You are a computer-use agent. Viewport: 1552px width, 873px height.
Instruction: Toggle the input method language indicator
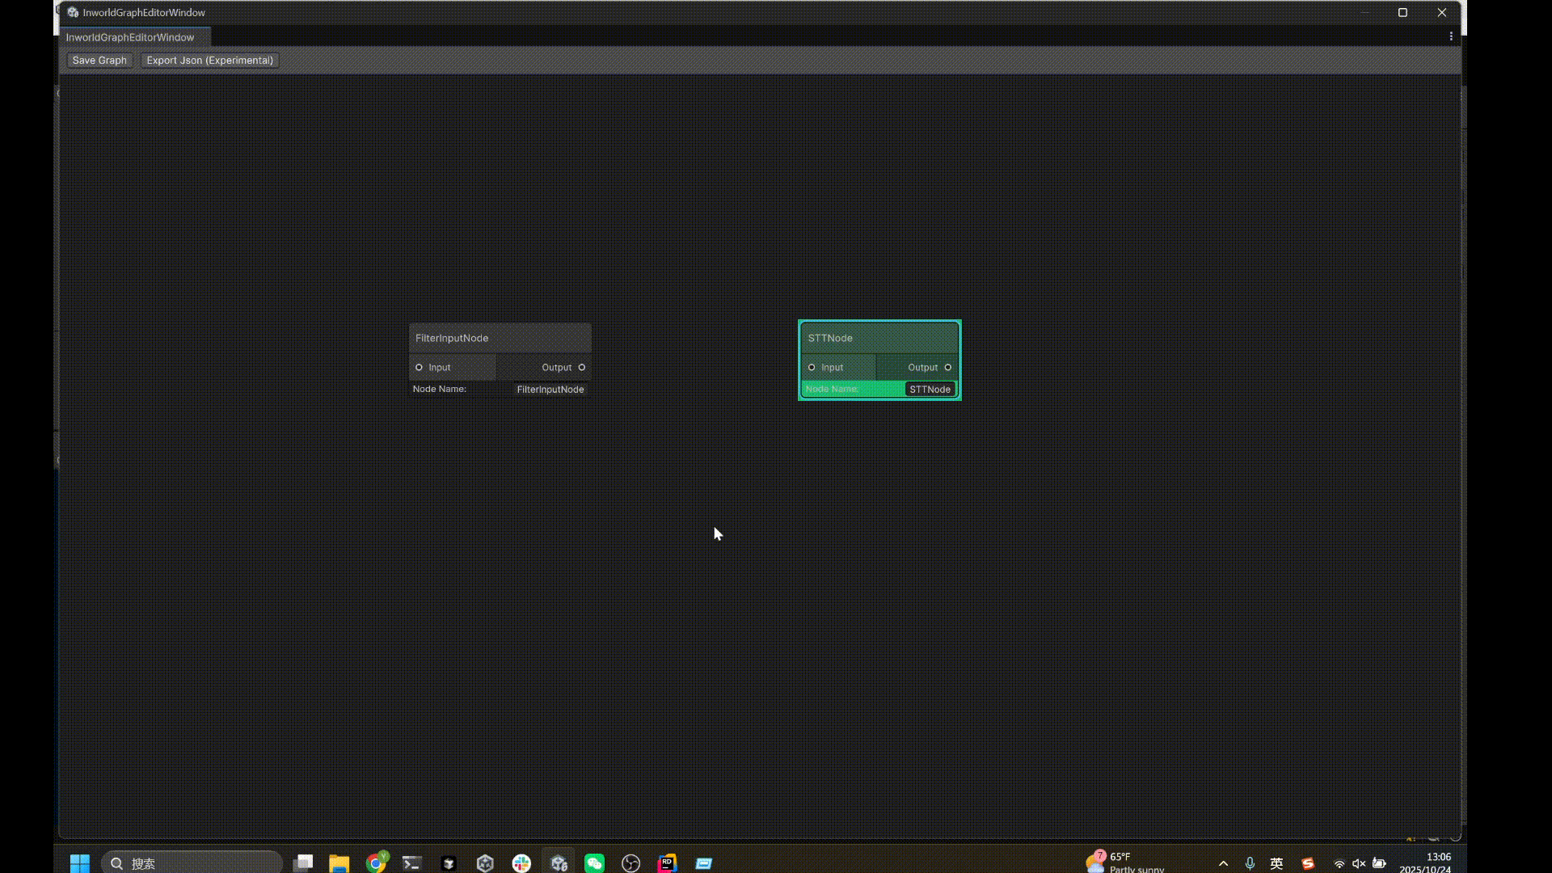click(1277, 862)
